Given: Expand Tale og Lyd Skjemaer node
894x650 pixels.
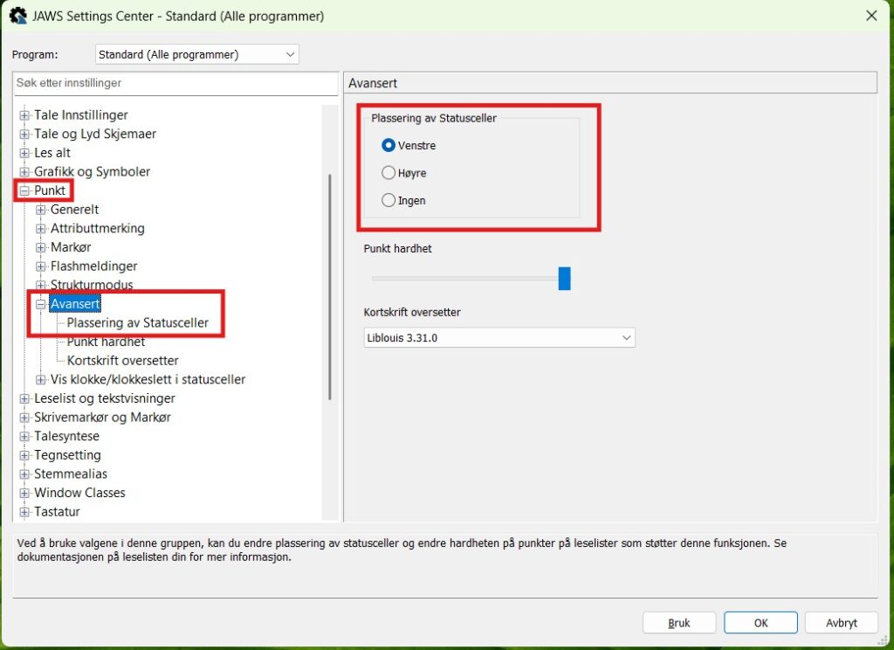Looking at the screenshot, I should [24, 135].
